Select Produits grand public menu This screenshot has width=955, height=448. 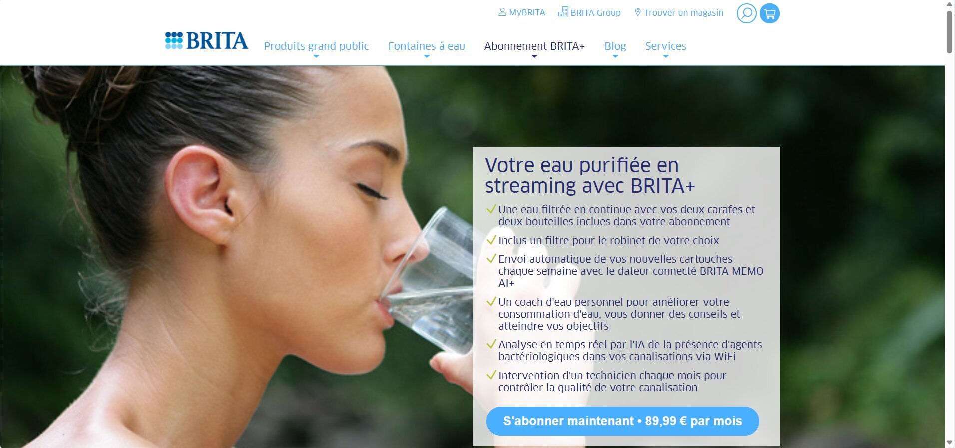pyautogui.click(x=316, y=46)
